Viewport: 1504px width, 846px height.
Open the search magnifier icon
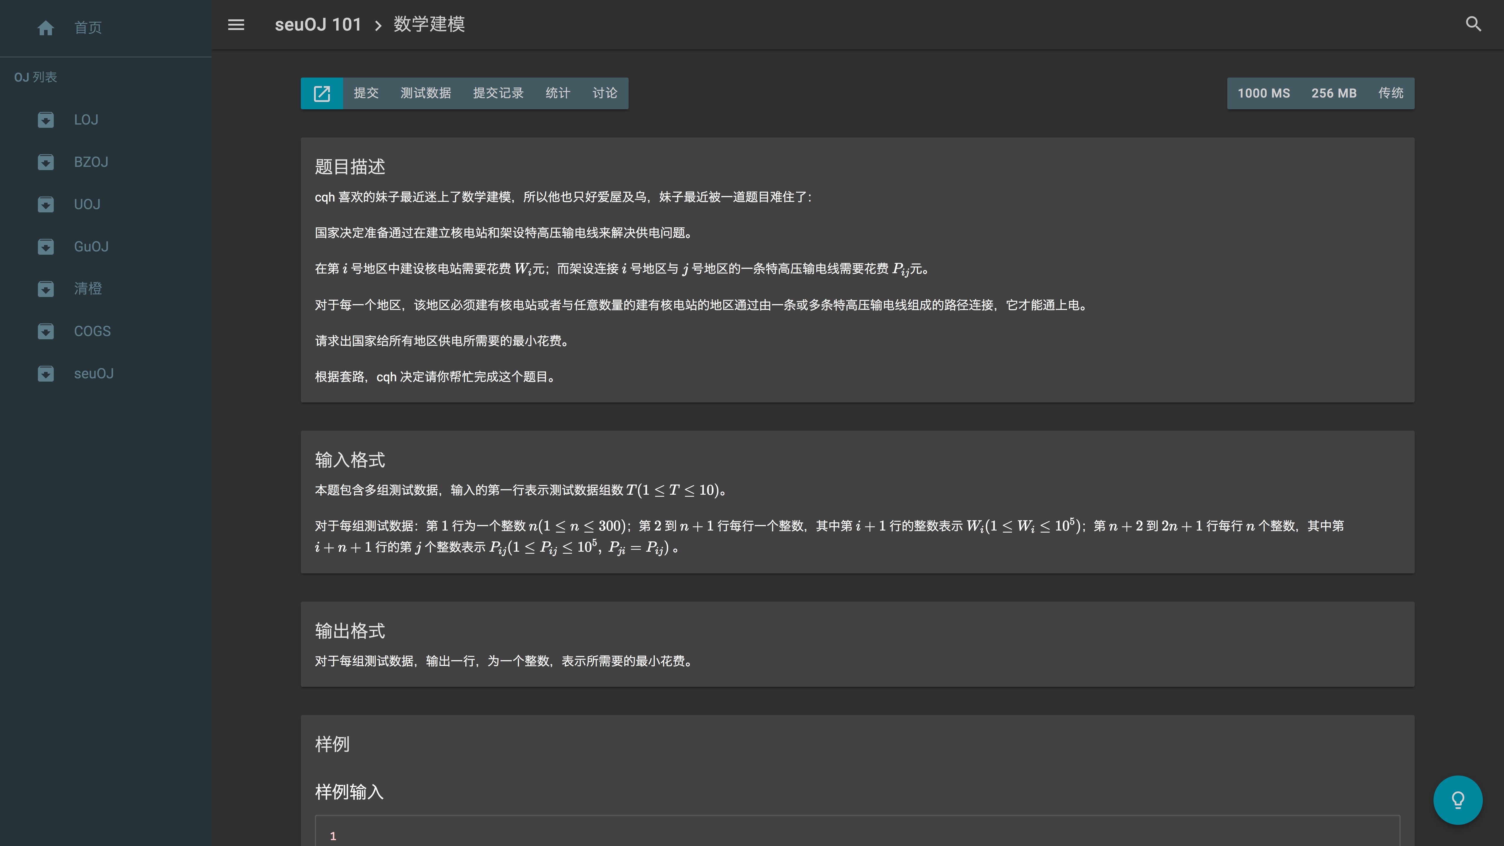click(x=1474, y=24)
